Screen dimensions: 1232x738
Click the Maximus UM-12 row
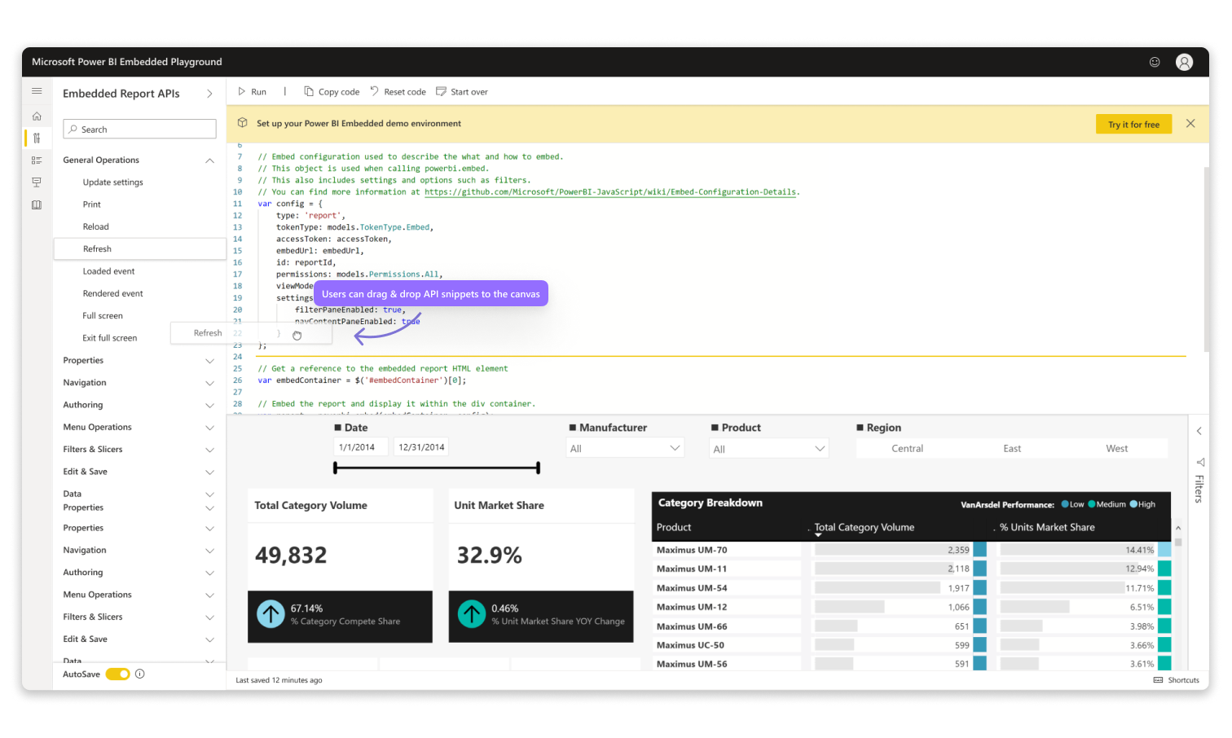click(913, 607)
